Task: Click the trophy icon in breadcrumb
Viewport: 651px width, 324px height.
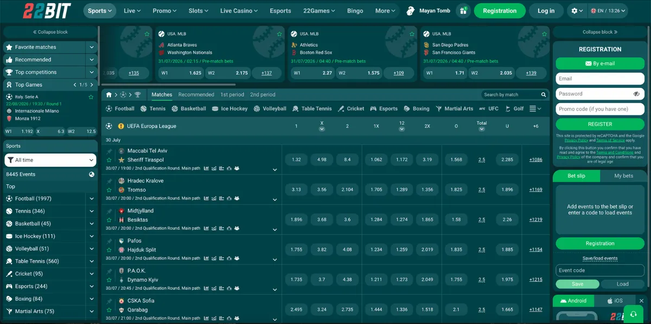Action: (137, 95)
